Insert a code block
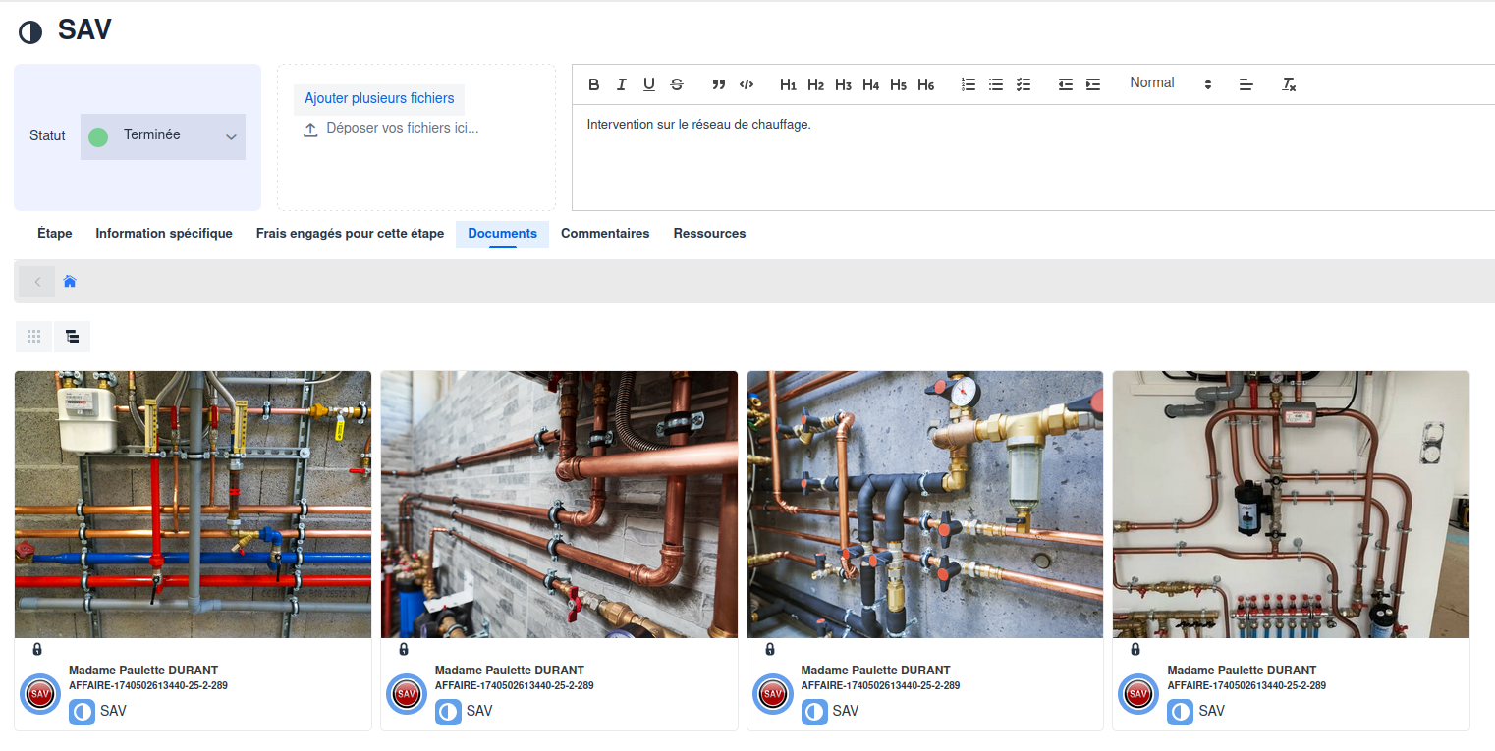The image size is (1495, 751). (747, 84)
